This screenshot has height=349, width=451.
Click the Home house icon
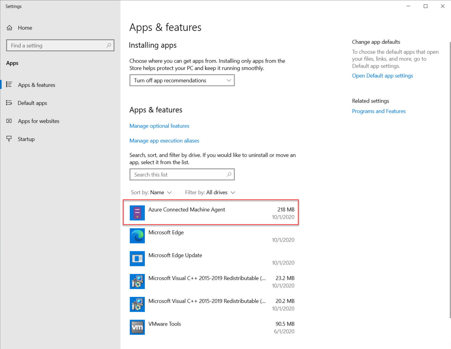(x=10, y=28)
